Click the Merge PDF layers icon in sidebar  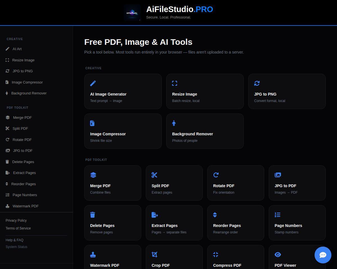tap(8, 117)
